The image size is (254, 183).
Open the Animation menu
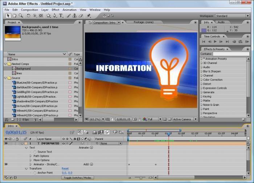[x=70, y=10]
